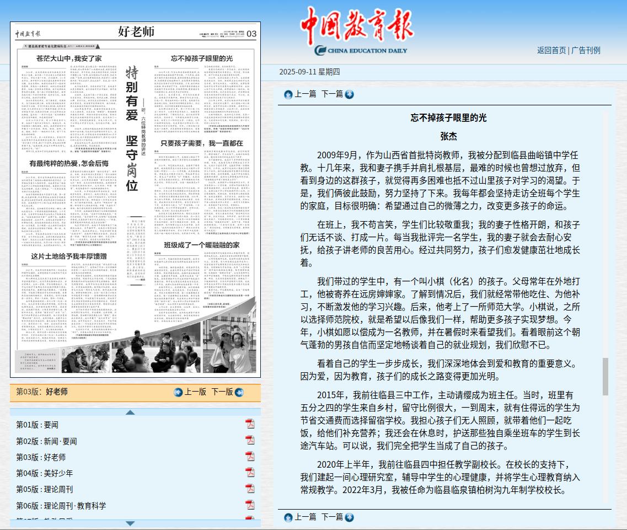Click 下一篇 at bottom of article
The width and height of the screenshot is (627, 530).
[332, 517]
